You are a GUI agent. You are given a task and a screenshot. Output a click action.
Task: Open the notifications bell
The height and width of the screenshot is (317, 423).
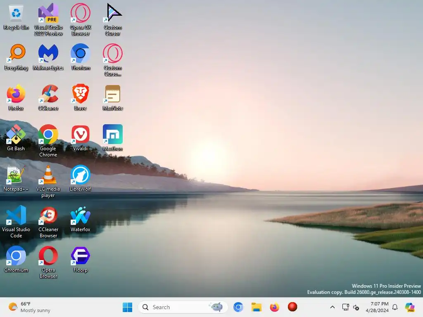tap(395, 307)
